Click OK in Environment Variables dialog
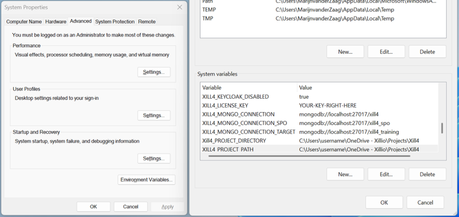This screenshot has width=459, height=217. point(384,202)
